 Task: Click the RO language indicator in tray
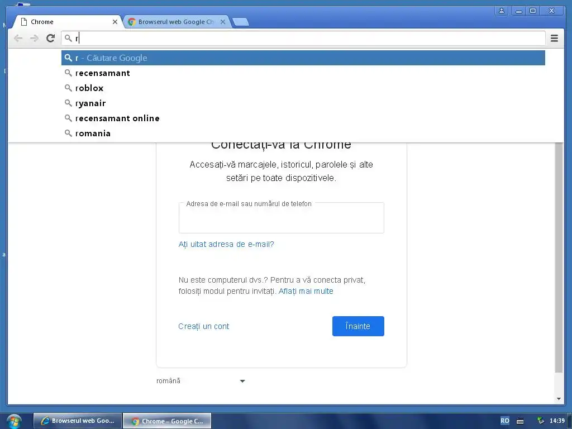click(505, 421)
